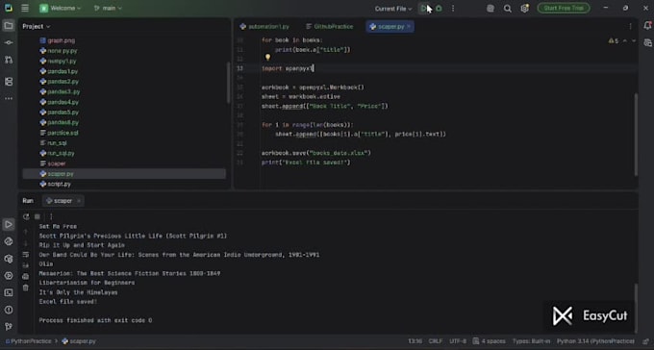This screenshot has height=350, width=654.
Task: Open the warnings count inspection widget
Action: click(x=614, y=41)
